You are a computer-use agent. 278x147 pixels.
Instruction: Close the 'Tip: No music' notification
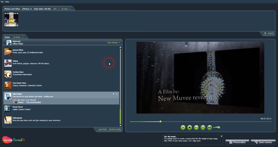[x=222, y=136]
